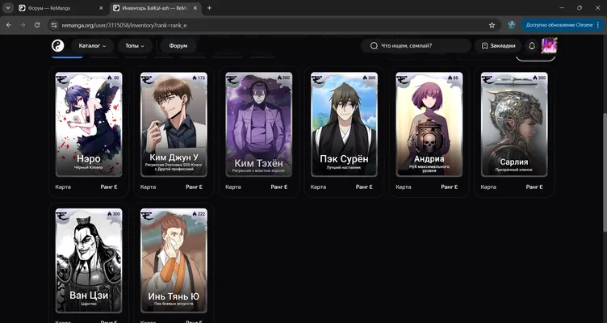Expand the Топы dropdown
The width and height of the screenshot is (607, 323).
[x=134, y=46]
